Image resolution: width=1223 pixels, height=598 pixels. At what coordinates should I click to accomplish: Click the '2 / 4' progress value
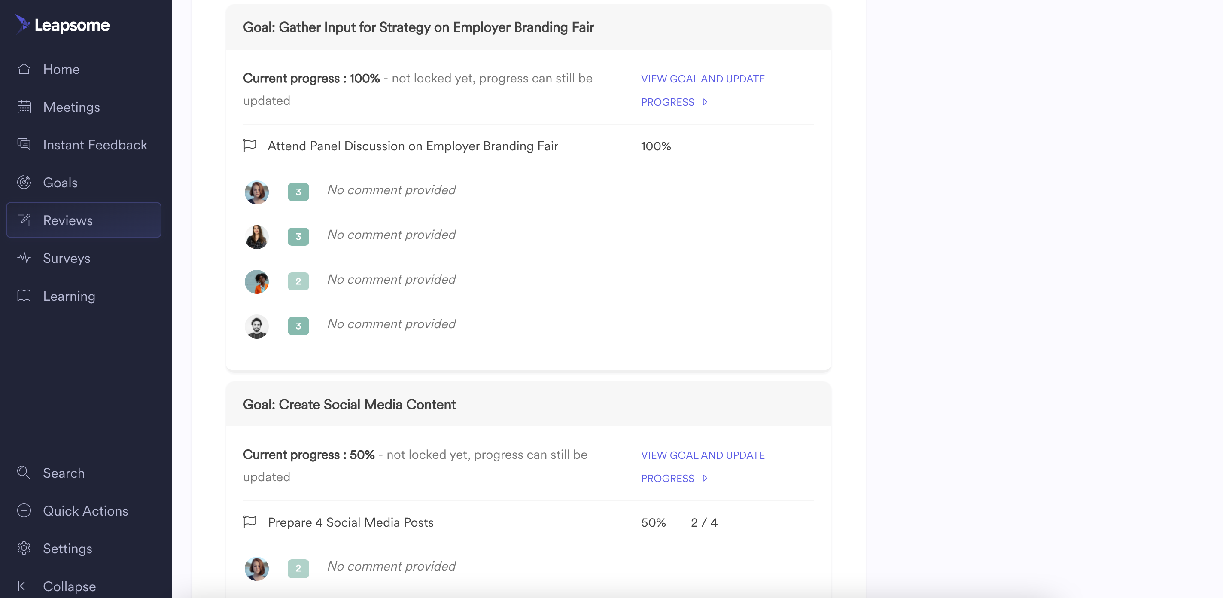click(x=704, y=522)
